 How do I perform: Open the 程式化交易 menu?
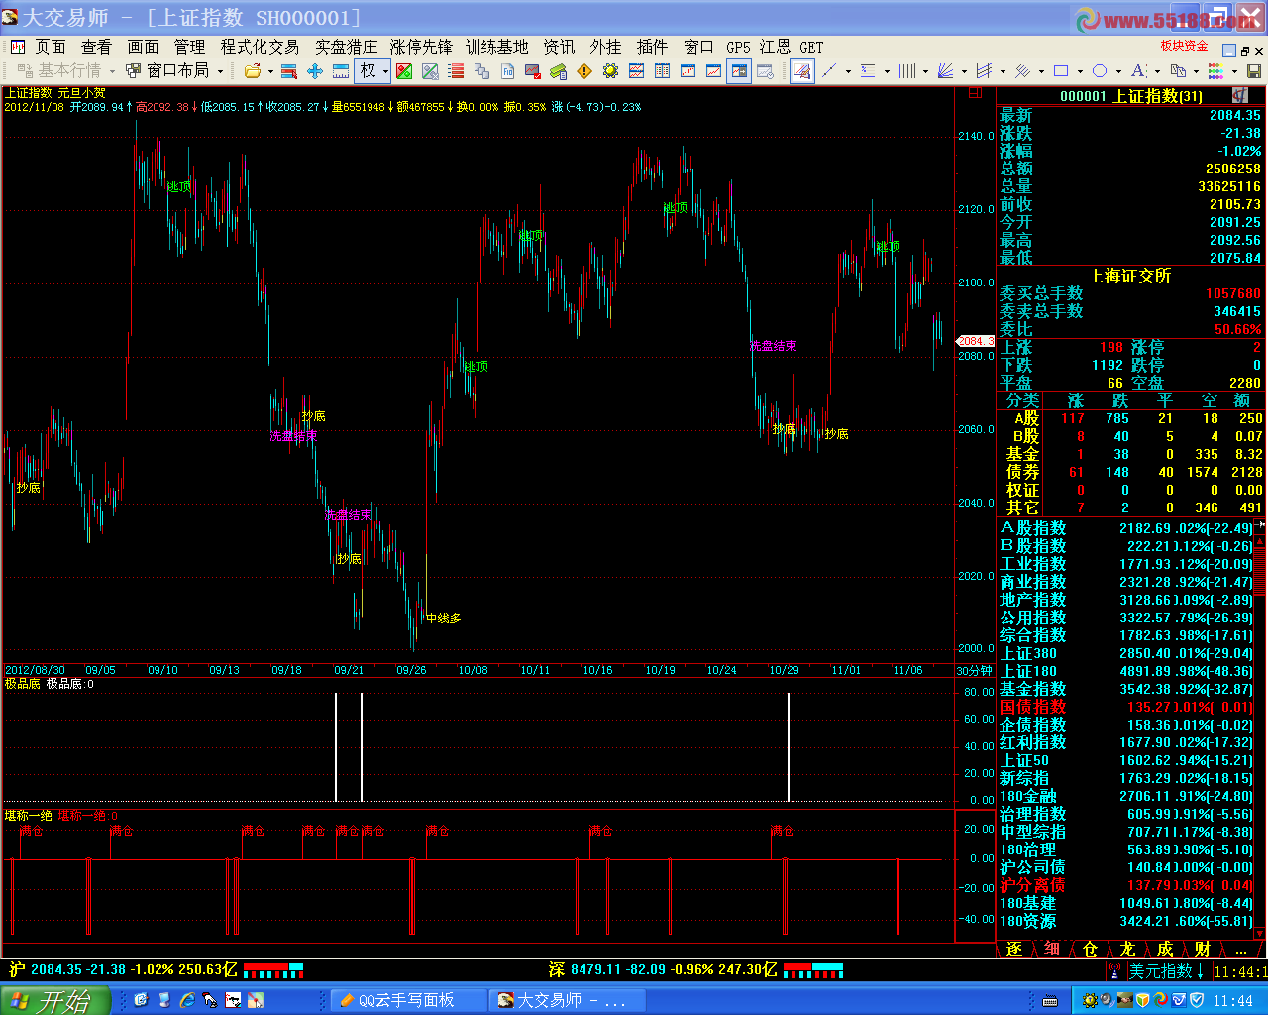260,47
